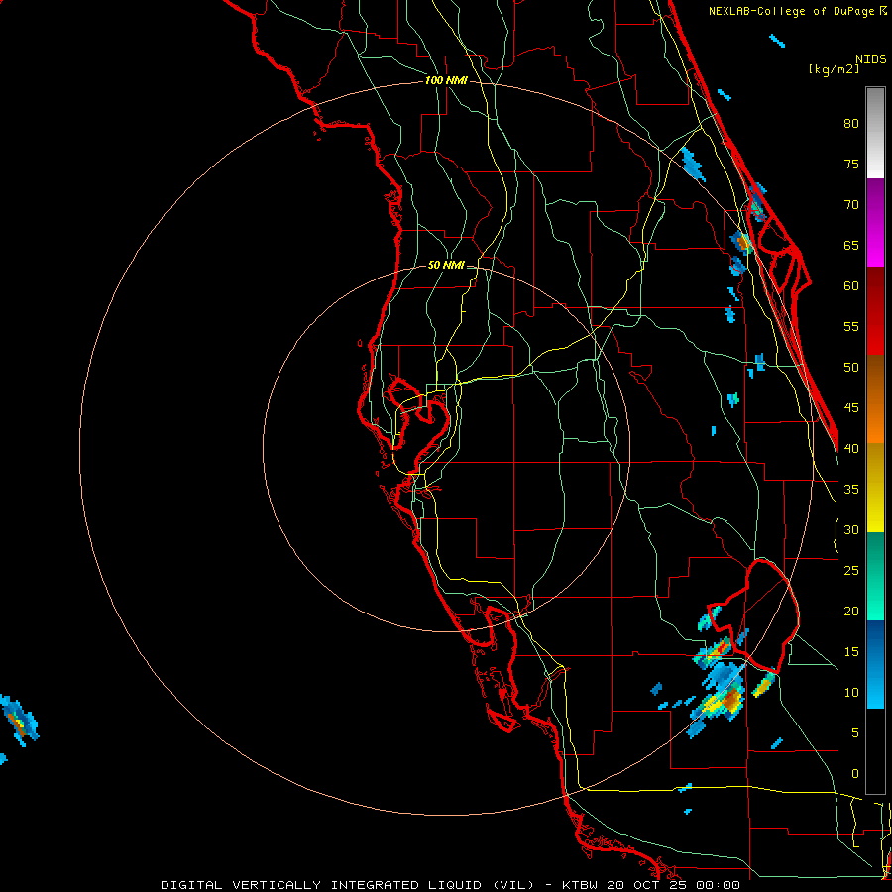Click the brown-orange segment of color bar

click(875, 399)
